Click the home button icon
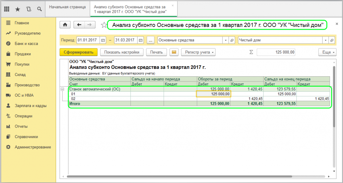The image size is (343, 183). [65, 25]
